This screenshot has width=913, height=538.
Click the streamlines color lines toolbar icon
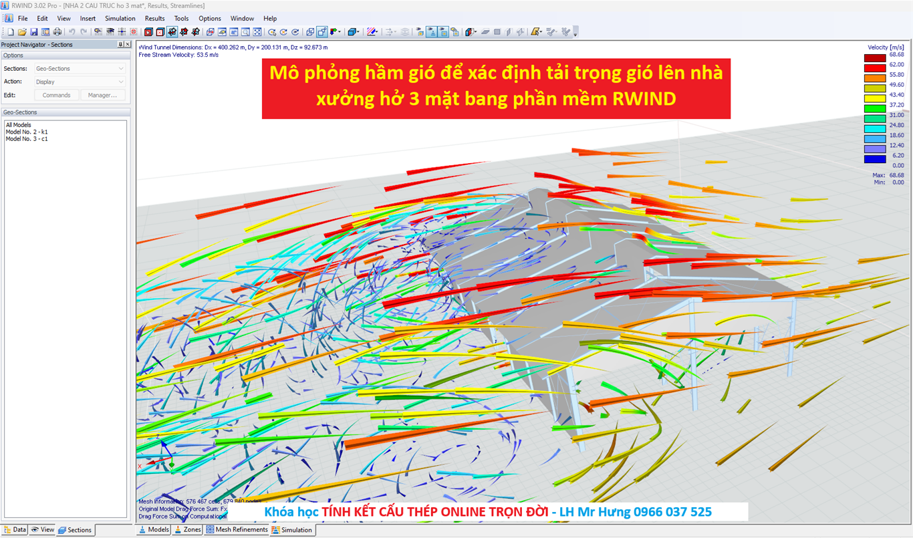click(372, 31)
